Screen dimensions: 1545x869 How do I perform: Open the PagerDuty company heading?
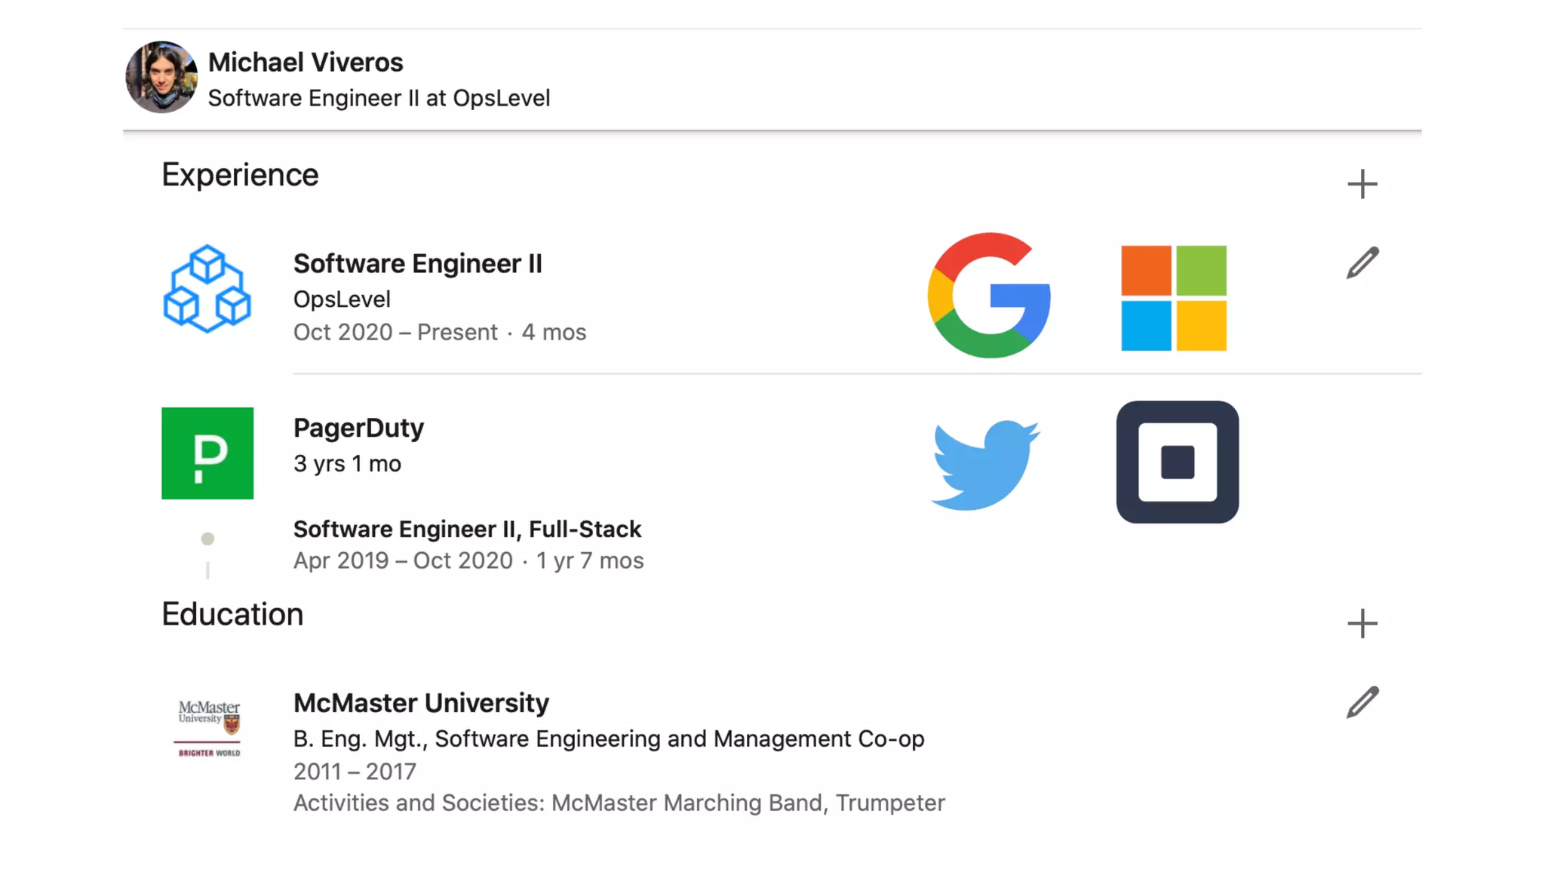point(358,428)
